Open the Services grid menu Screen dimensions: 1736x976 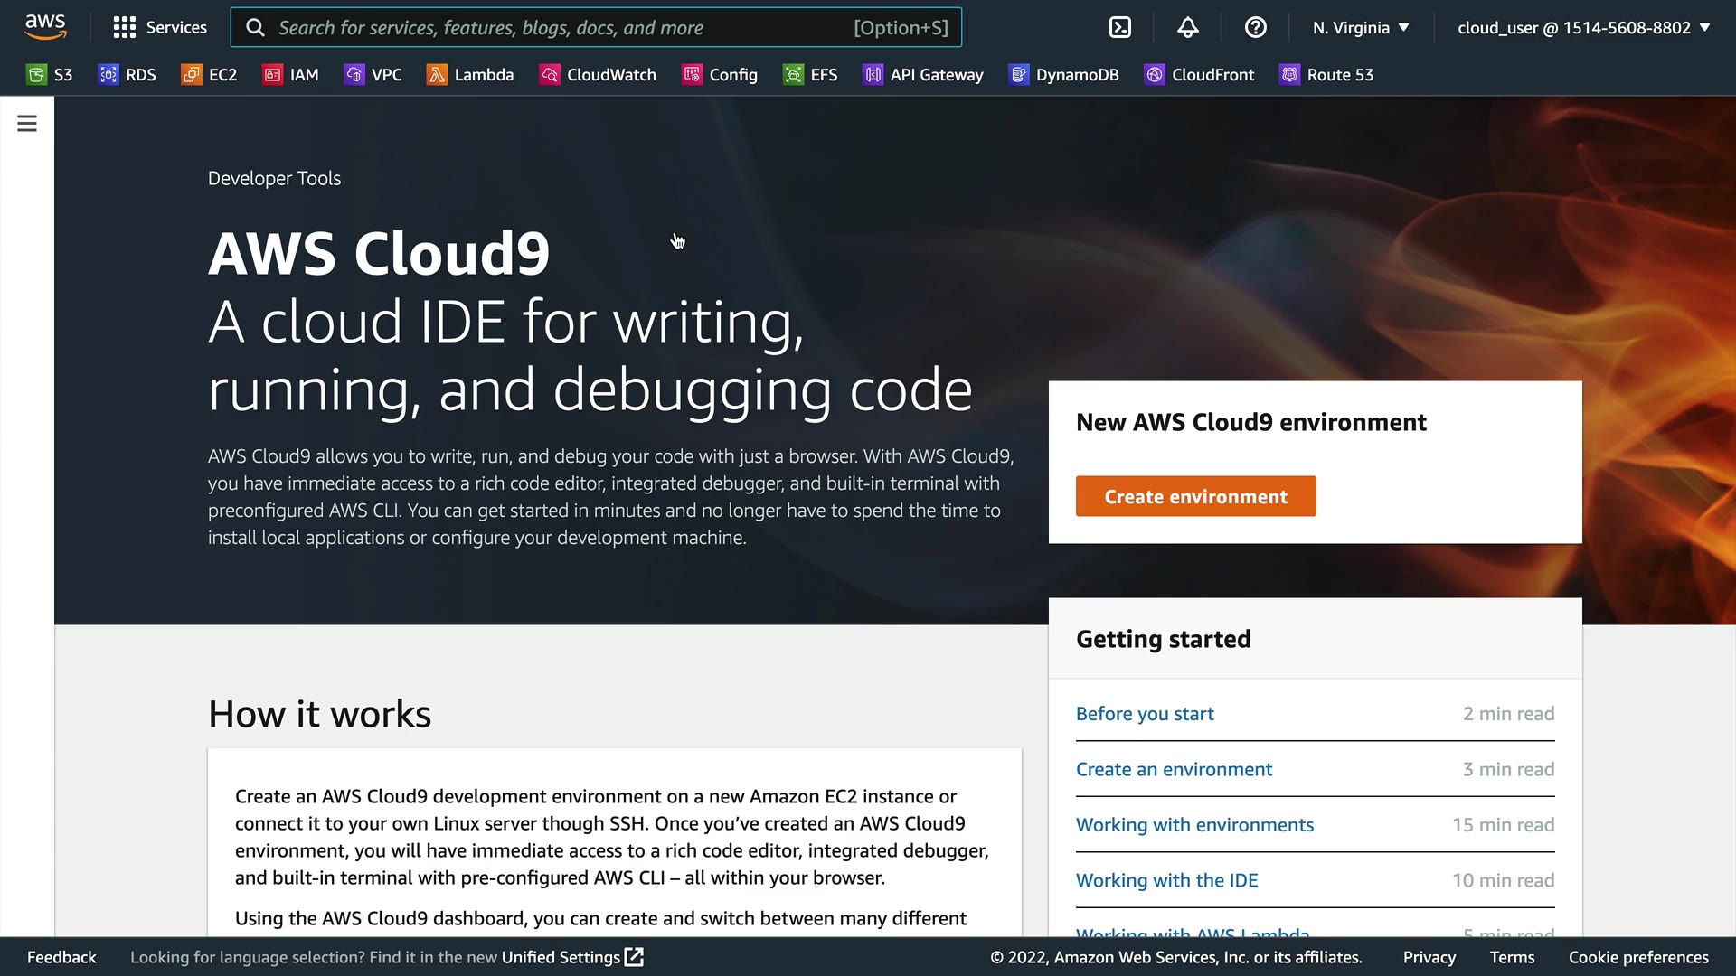pyautogui.click(x=160, y=27)
